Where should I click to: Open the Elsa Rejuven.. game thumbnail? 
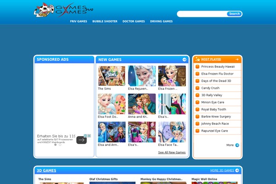point(142,76)
